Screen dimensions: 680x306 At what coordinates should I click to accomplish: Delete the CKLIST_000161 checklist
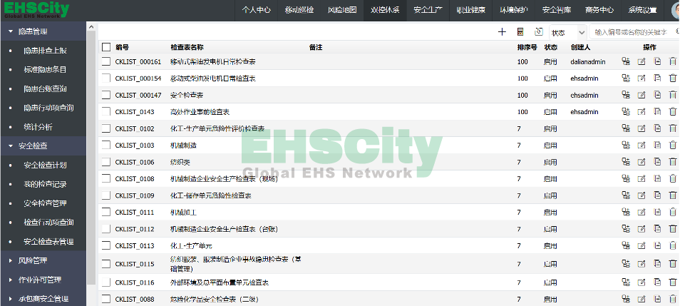[673, 61]
